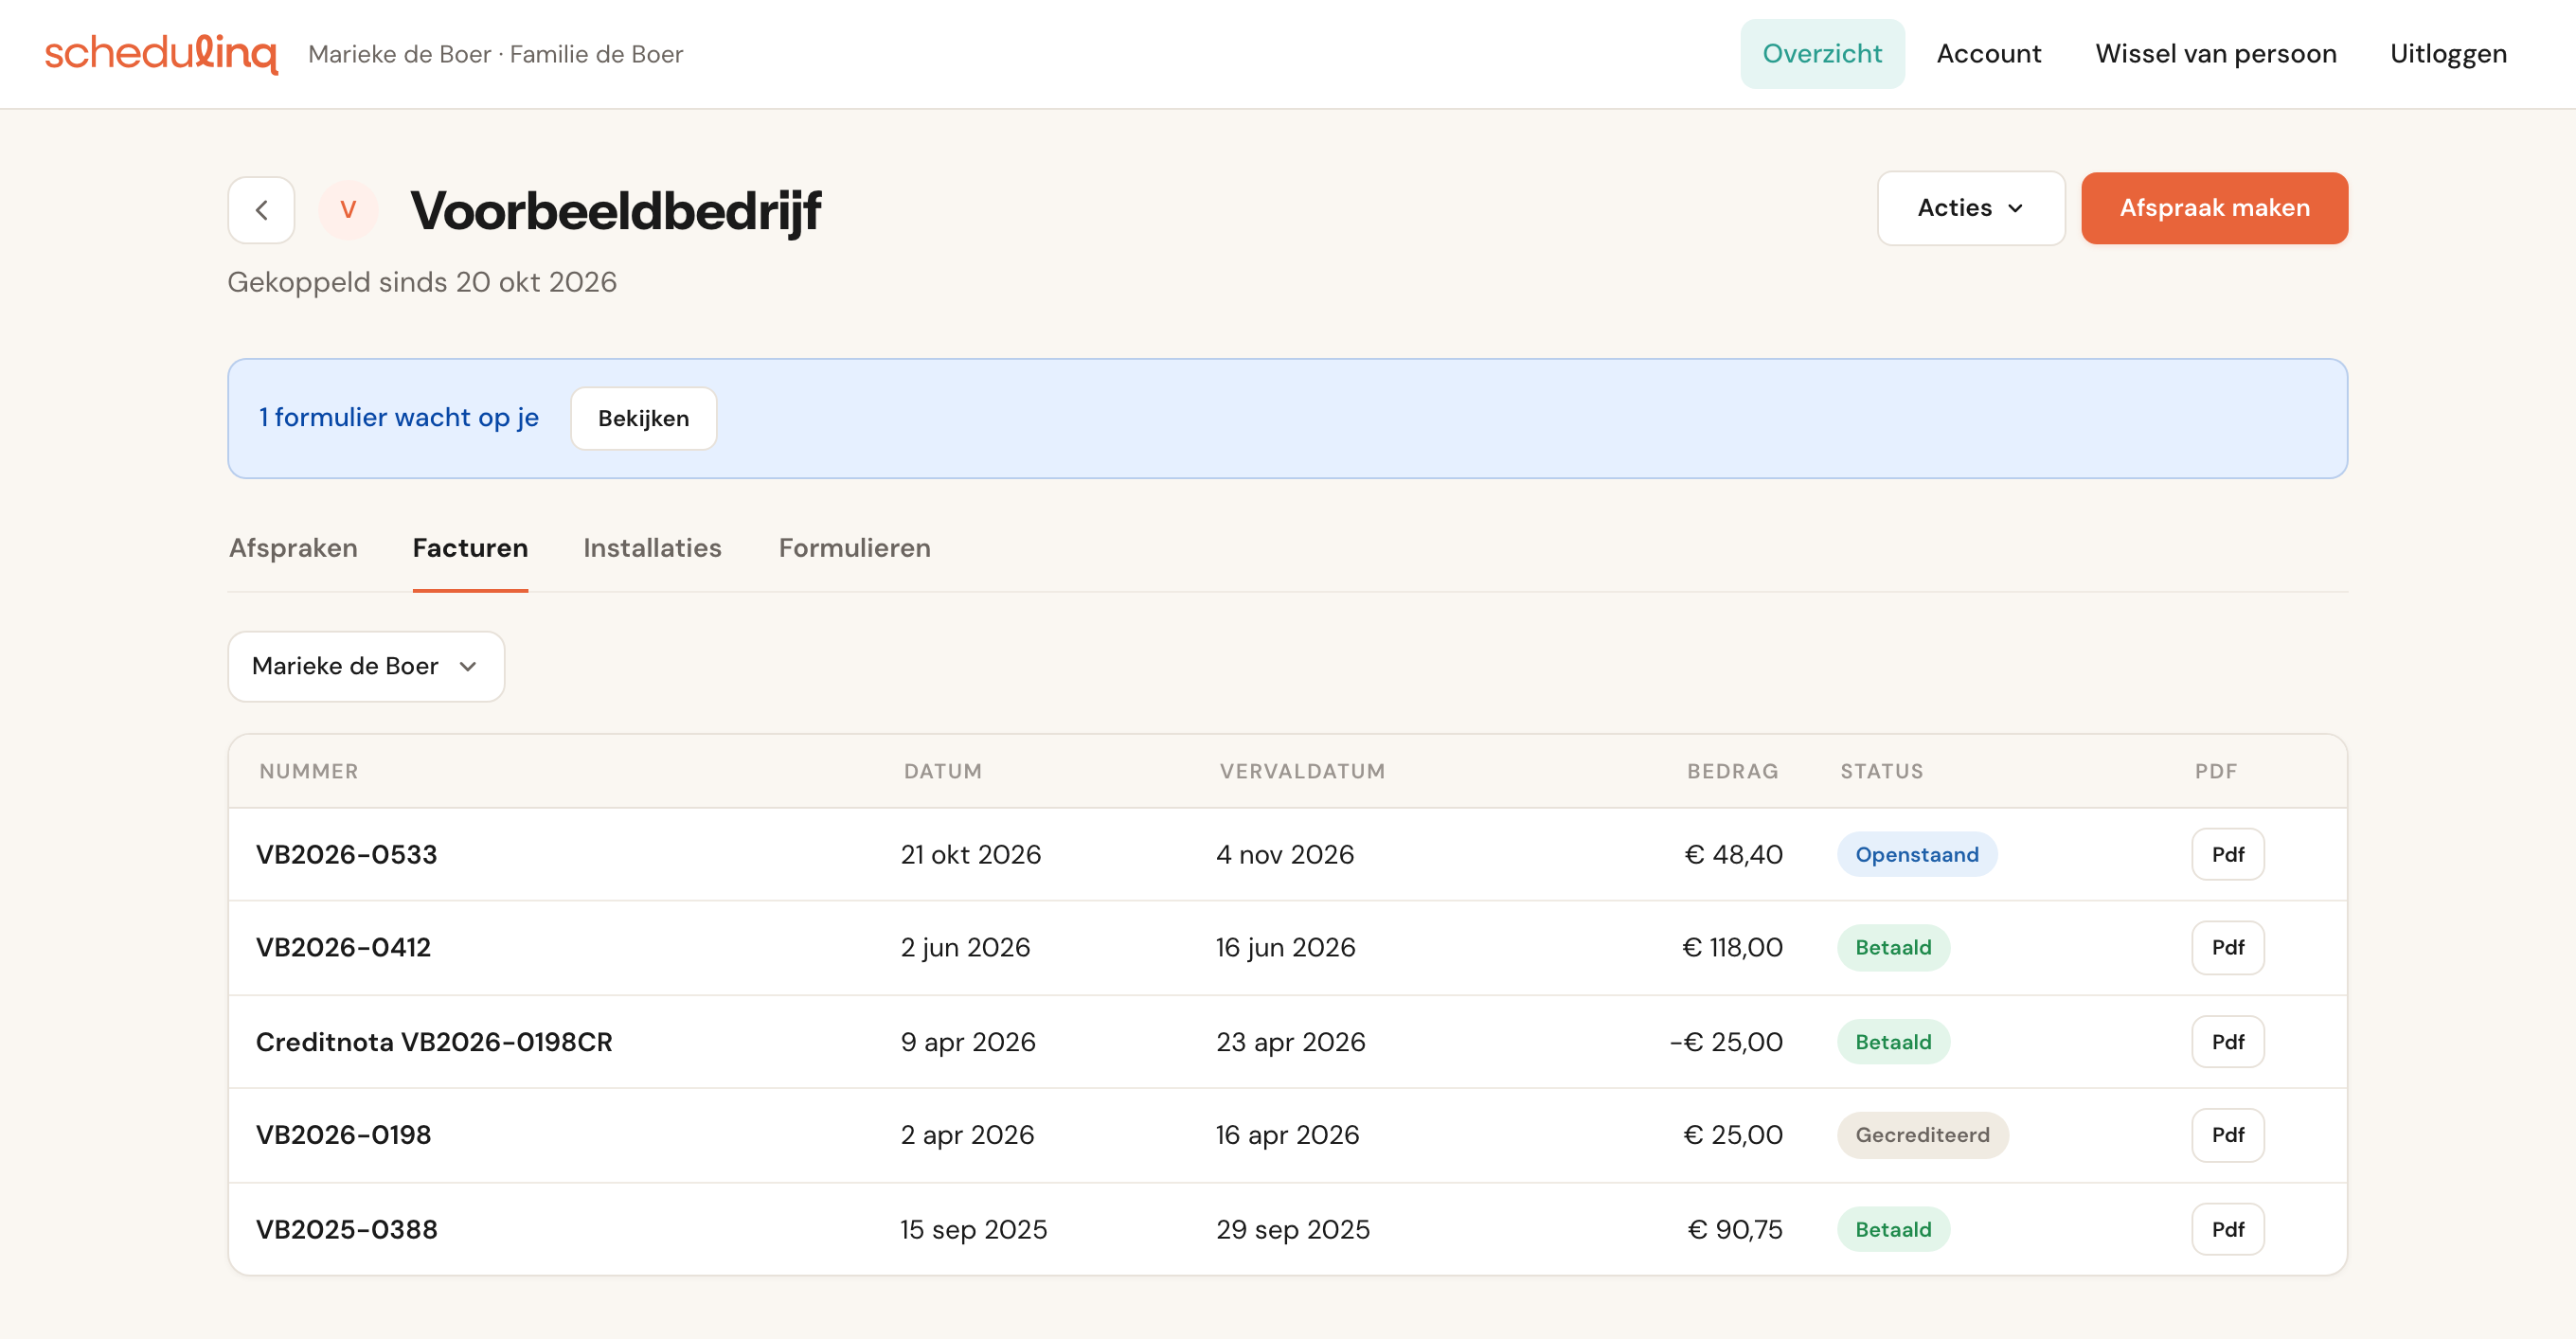Click invoice number VB2025-0388

pos(346,1229)
